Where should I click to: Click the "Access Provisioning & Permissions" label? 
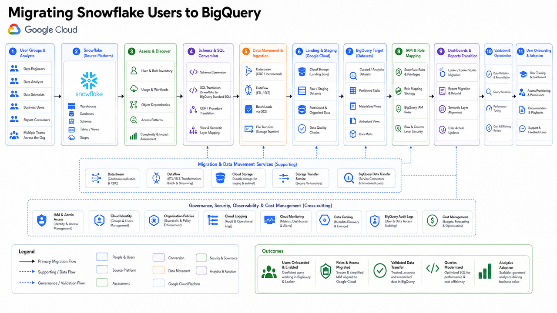[x=539, y=93]
